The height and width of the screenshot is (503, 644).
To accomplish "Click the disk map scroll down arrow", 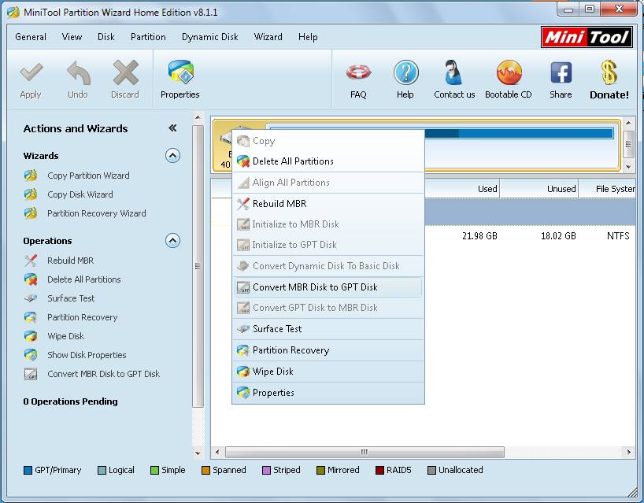I will [628, 166].
